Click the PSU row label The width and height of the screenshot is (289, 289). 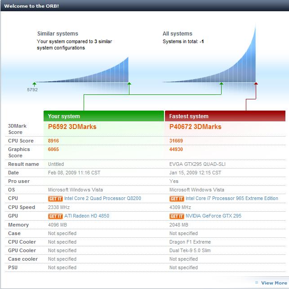coord(13,267)
